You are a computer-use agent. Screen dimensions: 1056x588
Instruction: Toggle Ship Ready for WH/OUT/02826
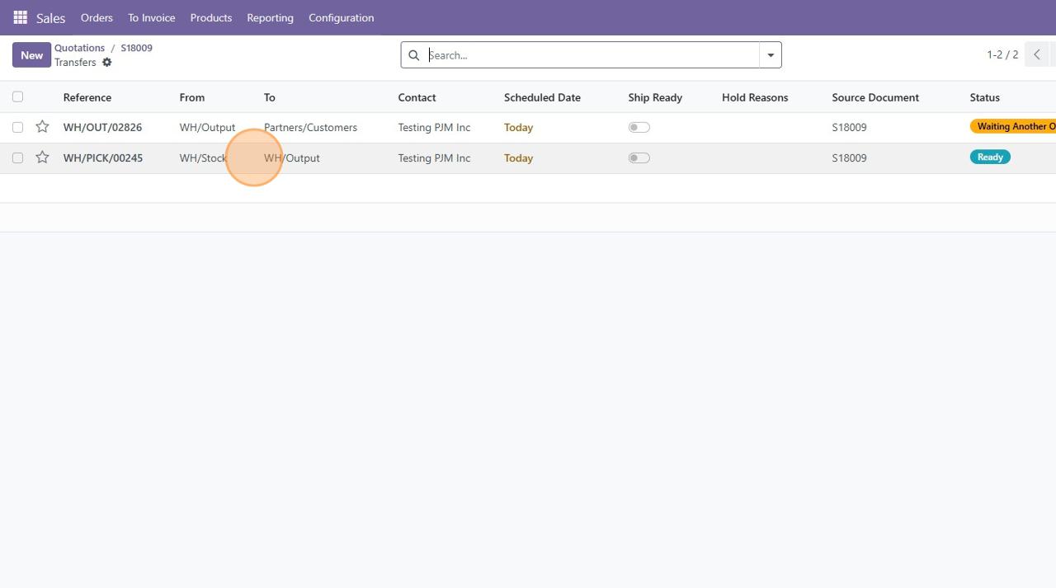639,127
